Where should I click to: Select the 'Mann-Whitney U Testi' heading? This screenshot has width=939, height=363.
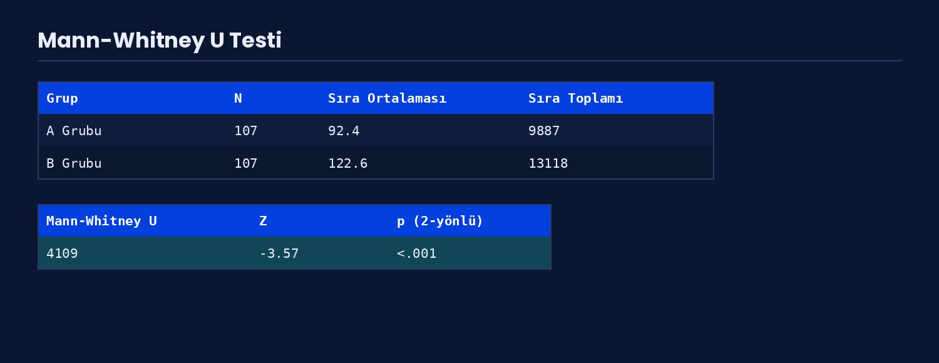(x=160, y=41)
